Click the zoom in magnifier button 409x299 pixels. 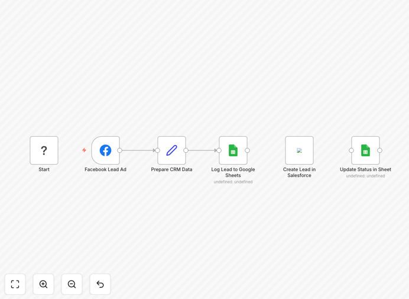43,284
